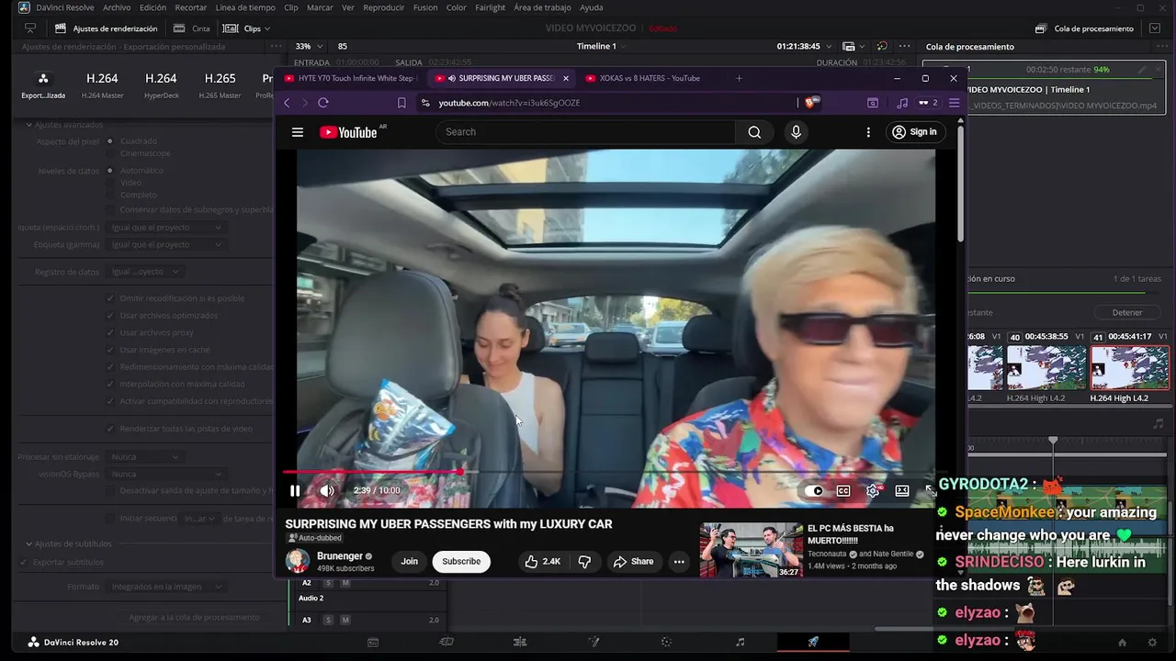Screen dimensions: 1176x661
Task: Go back in the browser
Action: point(287,103)
